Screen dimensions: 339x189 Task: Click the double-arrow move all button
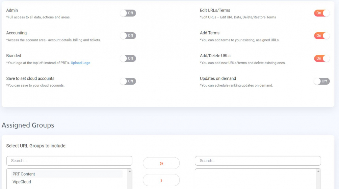tap(161, 163)
